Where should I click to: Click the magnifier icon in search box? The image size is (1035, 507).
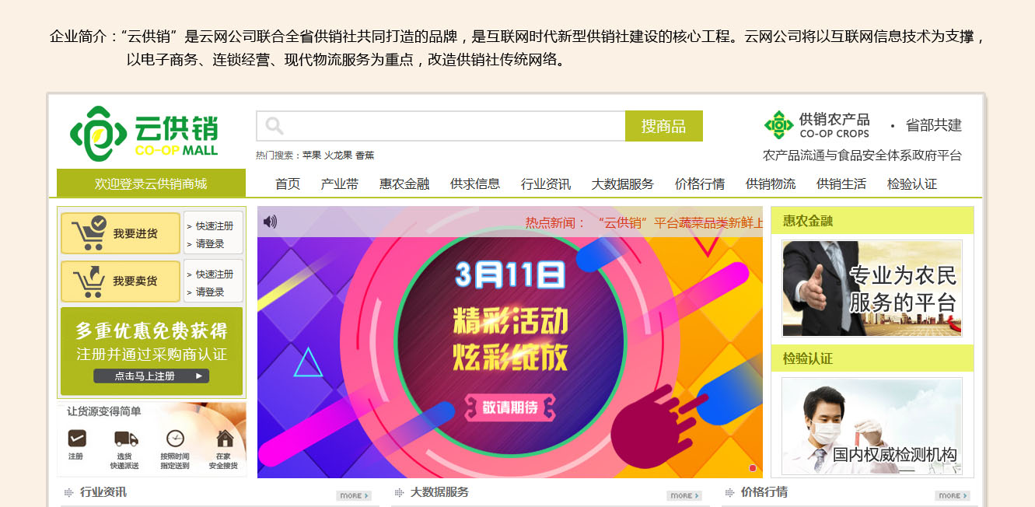(x=274, y=126)
